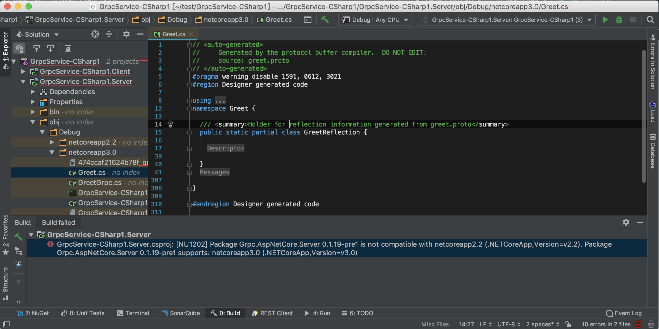Screen dimensions: 659x329
Task: Collapse the GrpcService-CSharp1.Server project node
Action: coord(23,82)
